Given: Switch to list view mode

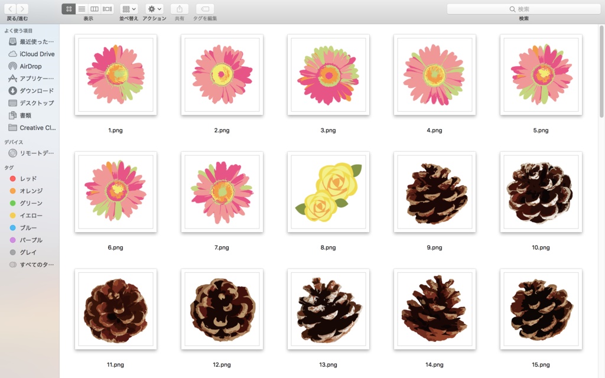Looking at the screenshot, I should [82, 9].
